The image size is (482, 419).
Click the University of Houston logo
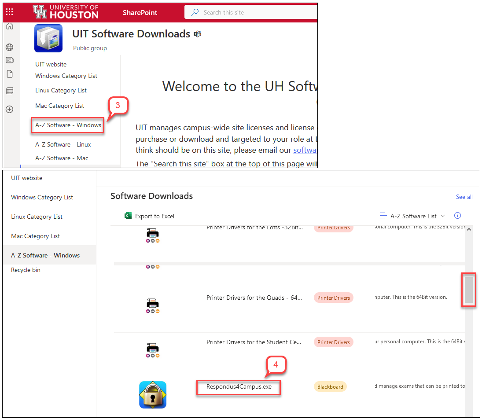(66, 12)
